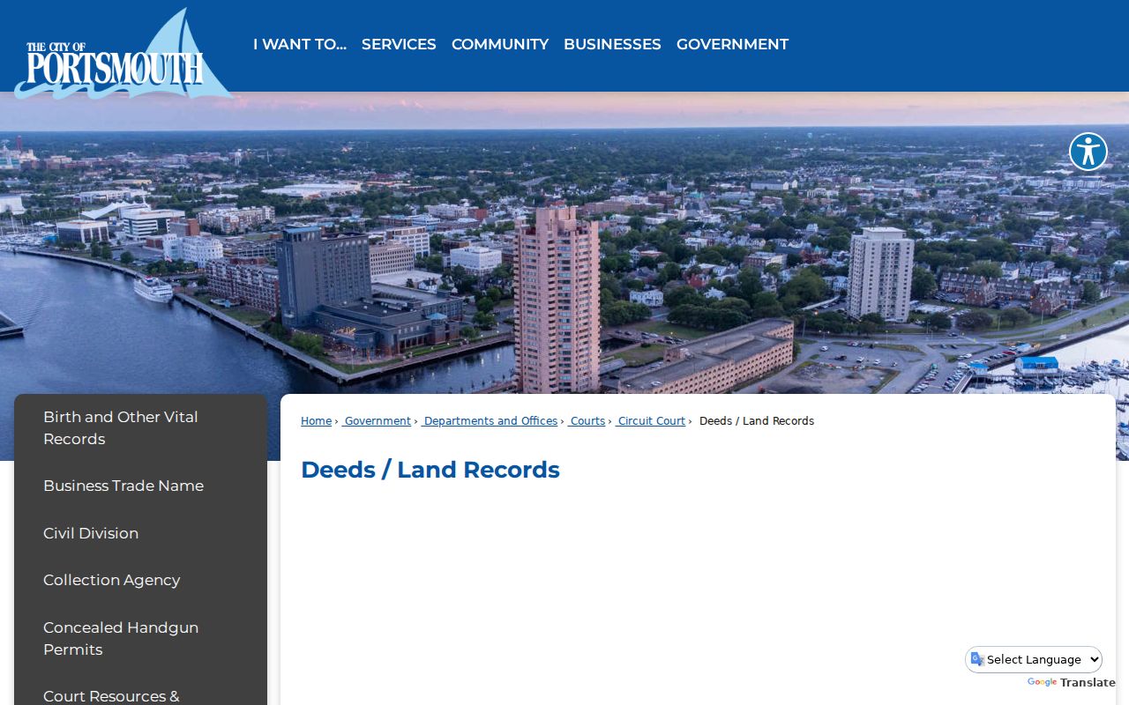The height and width of the screenshot is (705, 1129).
Task: Expand the Select Language dropdown
Action: click(x=1034, y=659)
